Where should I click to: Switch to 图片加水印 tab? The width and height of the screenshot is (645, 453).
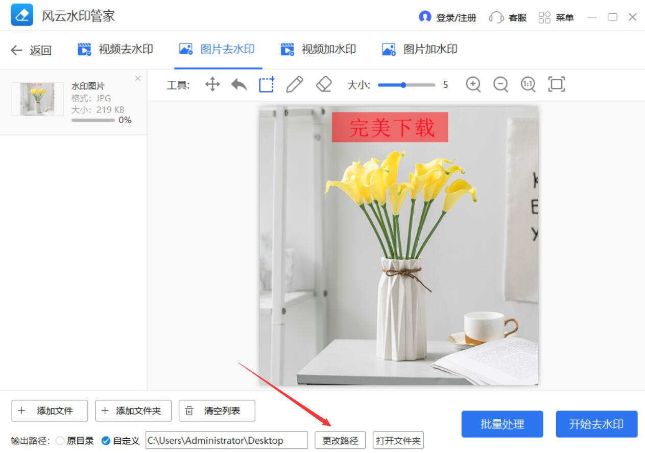[x=420, y=50]
